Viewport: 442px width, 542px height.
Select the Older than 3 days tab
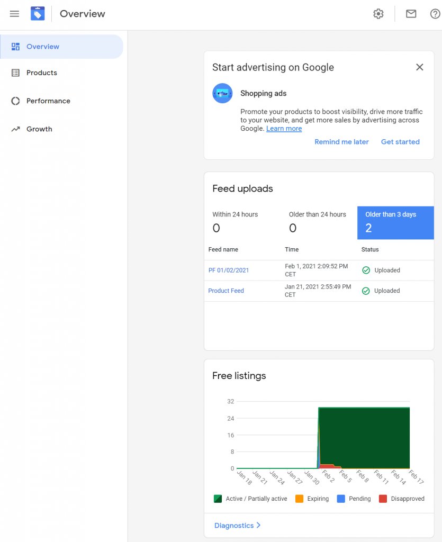(x=395, y=223)
